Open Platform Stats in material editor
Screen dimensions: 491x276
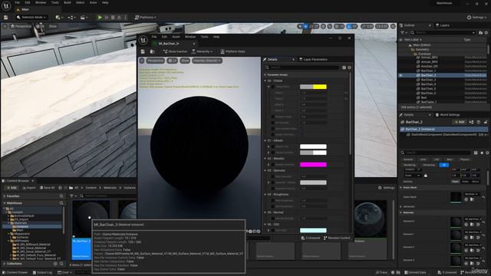[233, 51]
